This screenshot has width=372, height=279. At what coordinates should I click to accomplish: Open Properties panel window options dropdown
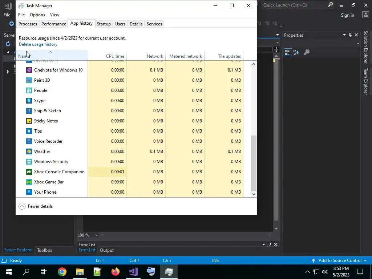click(x=344, y=35)
